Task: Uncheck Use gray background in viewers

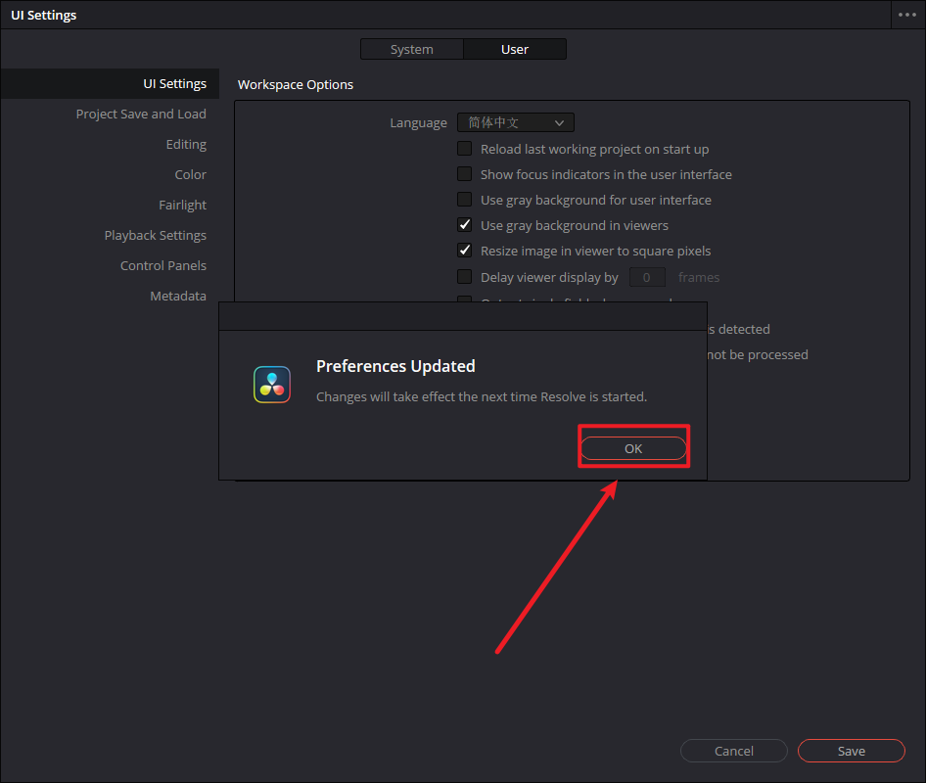Action: (x=465, y=225)
